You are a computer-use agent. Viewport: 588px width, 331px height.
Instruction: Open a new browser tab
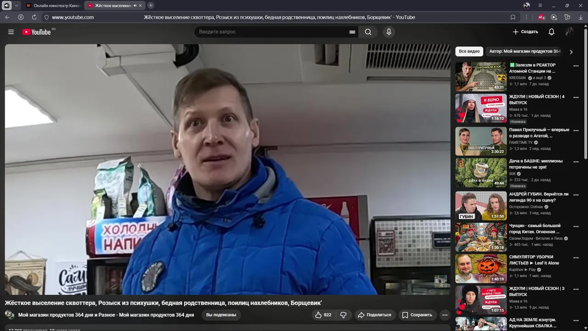point(151,6)
